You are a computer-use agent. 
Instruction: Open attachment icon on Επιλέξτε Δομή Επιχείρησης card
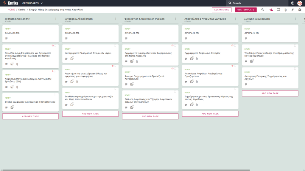coord(17,64)
